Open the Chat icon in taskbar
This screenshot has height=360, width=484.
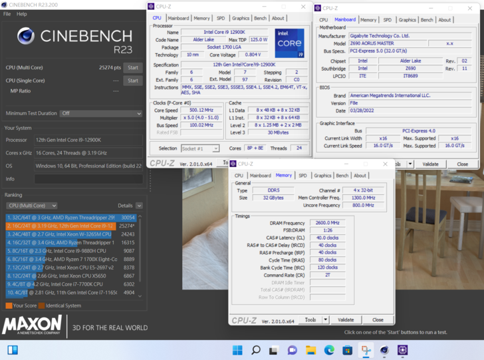293,350
